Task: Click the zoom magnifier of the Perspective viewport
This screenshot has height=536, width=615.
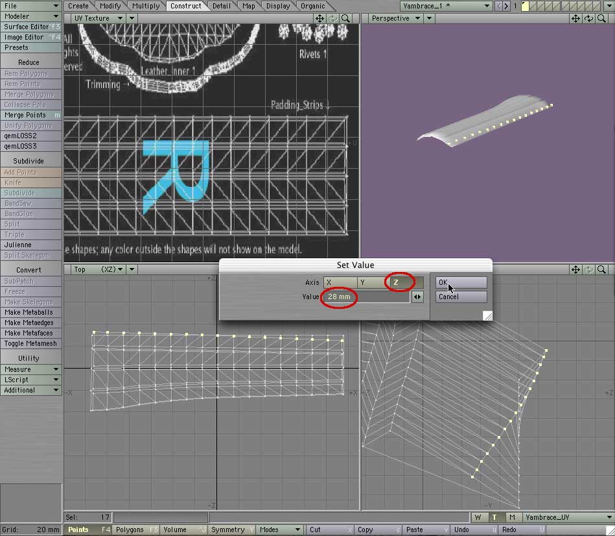Action: pos(601,18)
